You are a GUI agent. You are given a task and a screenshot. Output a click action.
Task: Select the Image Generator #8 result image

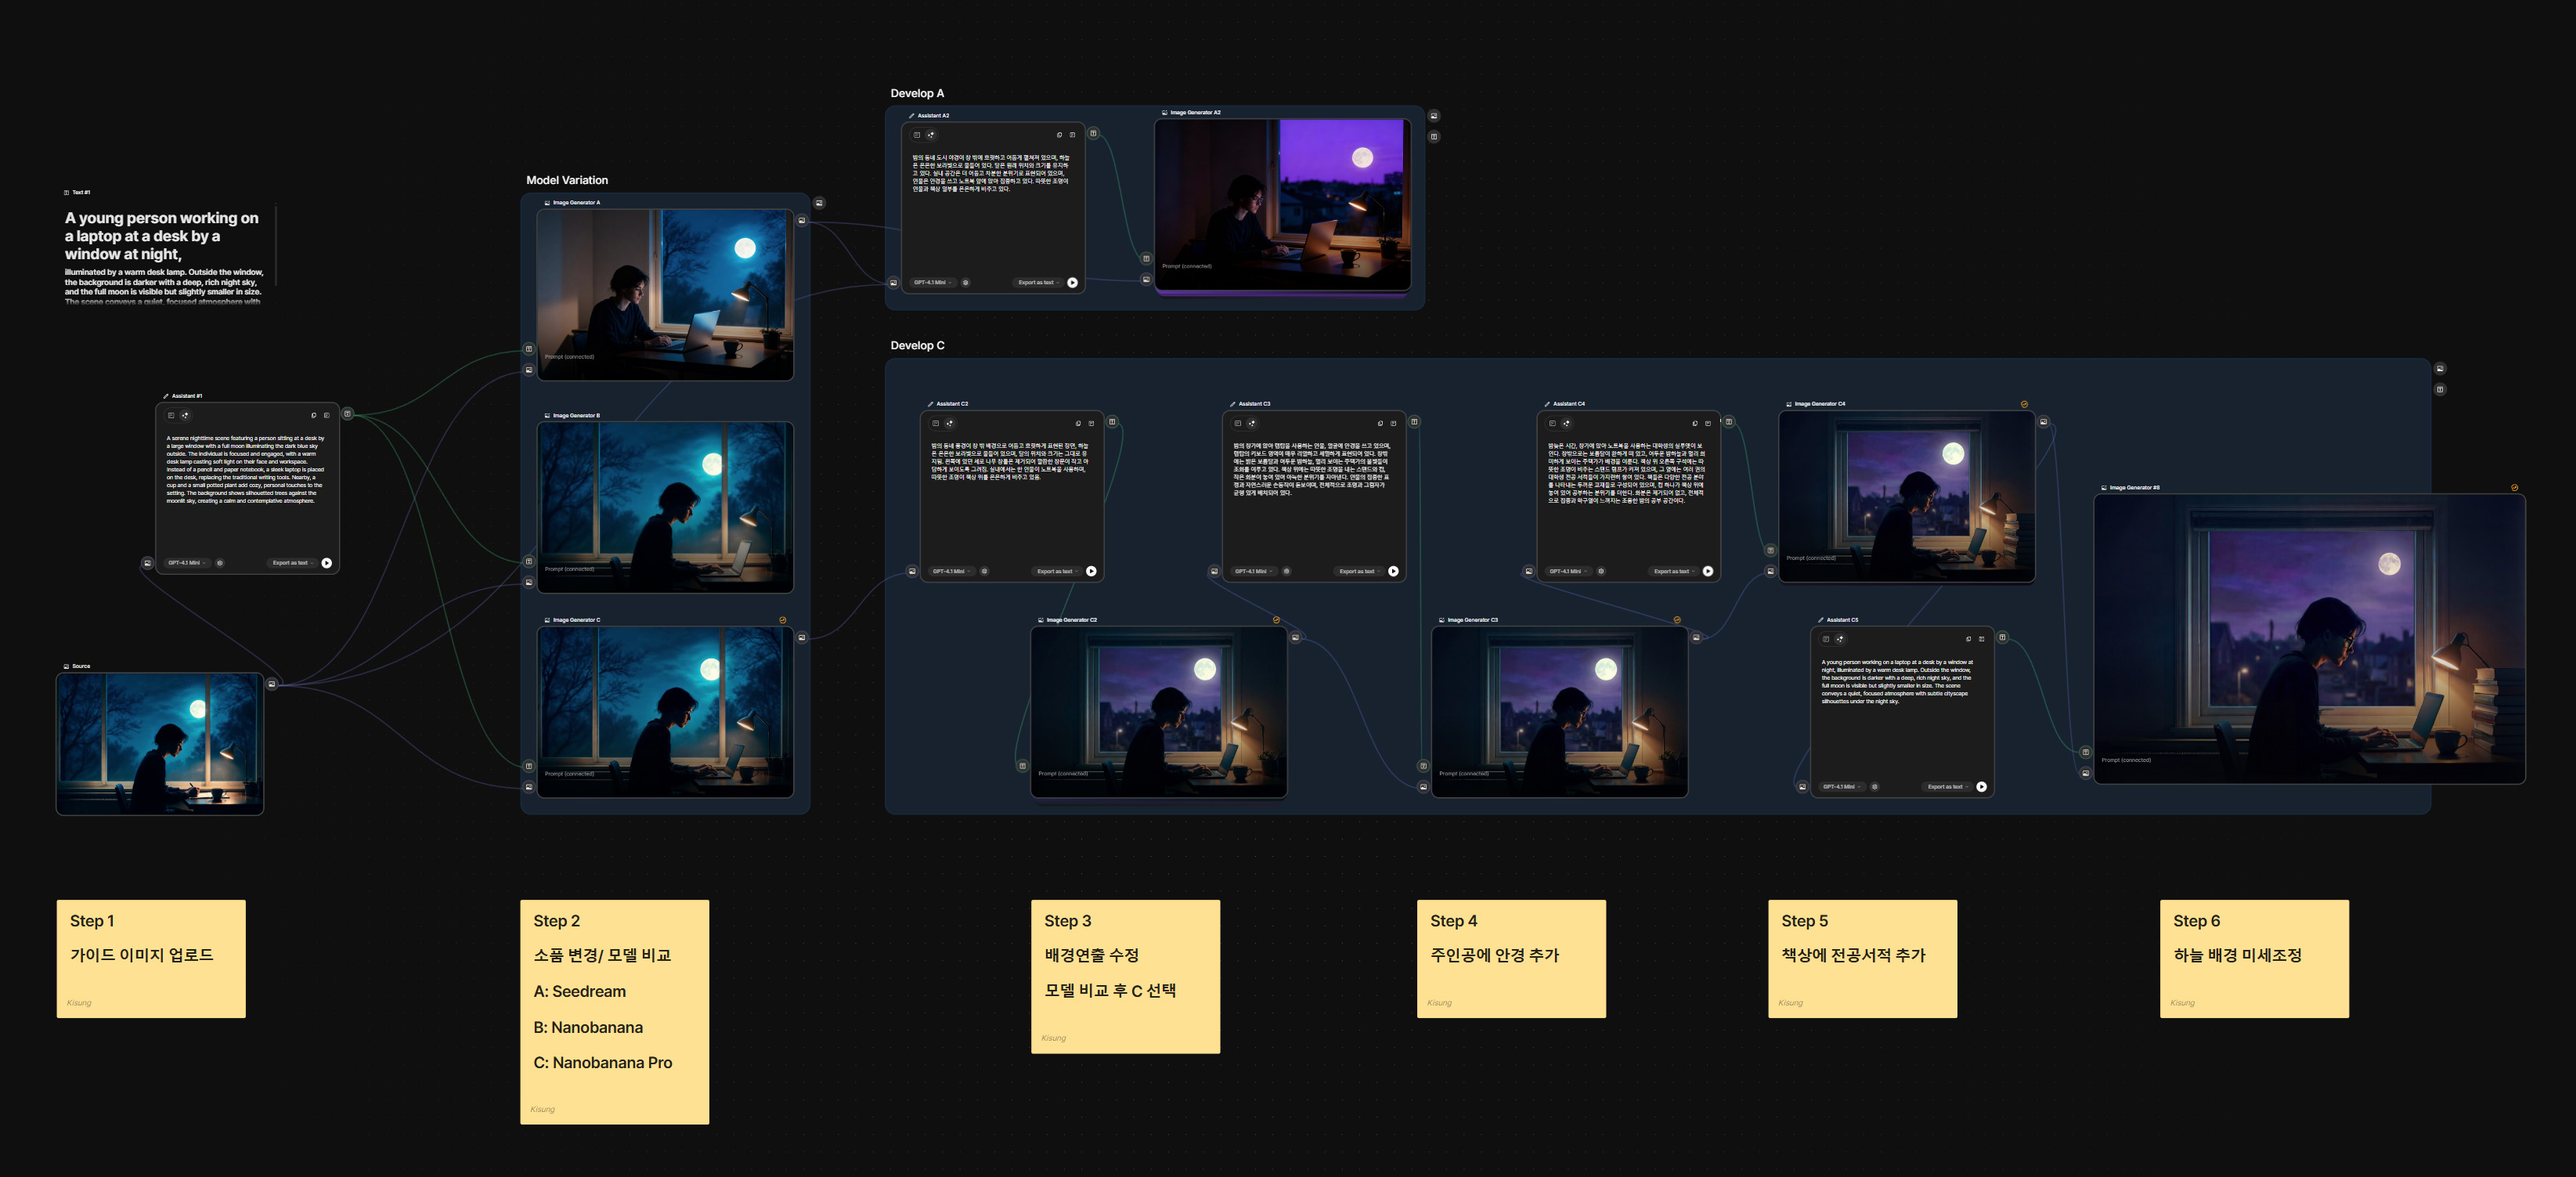click(2310, 638)
